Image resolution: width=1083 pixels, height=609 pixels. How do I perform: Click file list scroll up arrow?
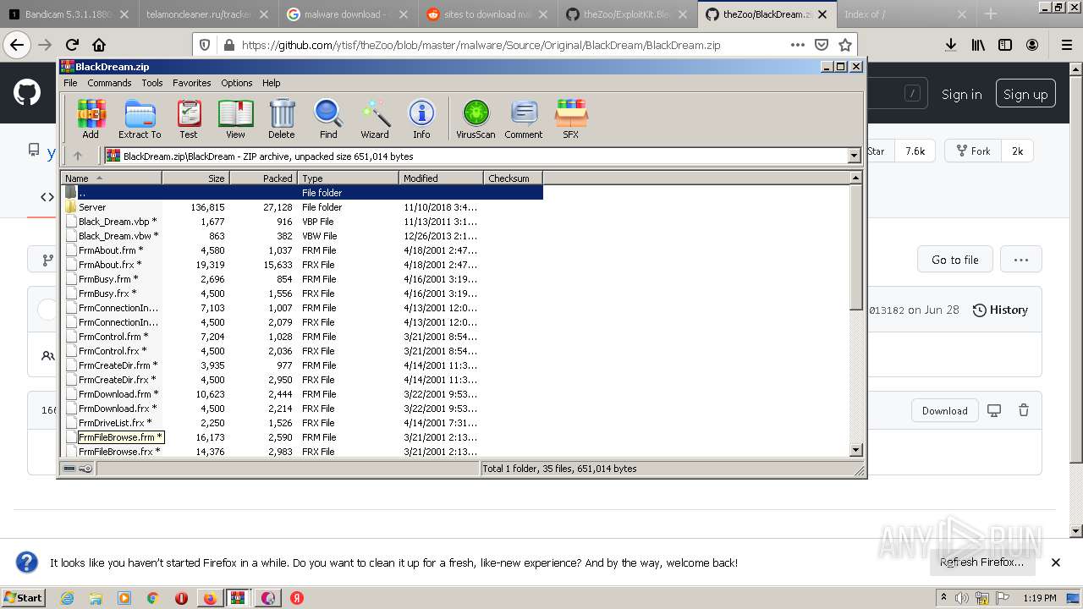(x=855, y=178)
